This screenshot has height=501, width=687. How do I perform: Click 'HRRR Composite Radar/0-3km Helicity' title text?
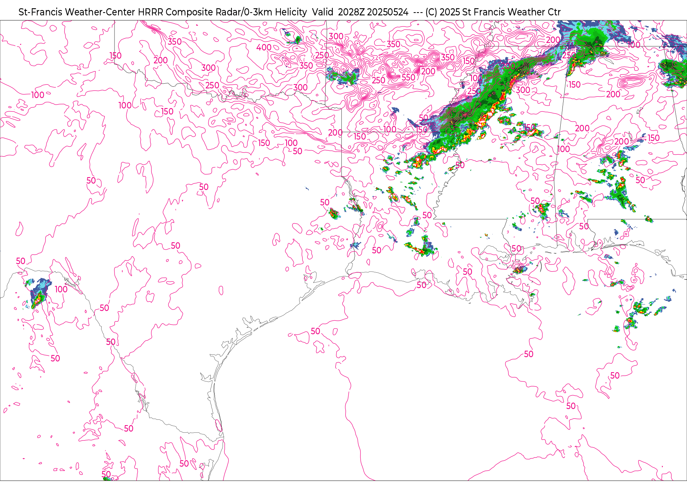(222, 12)
